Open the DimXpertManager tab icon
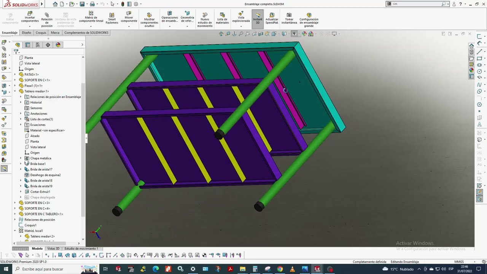The image size is (487, 274). 48,45
